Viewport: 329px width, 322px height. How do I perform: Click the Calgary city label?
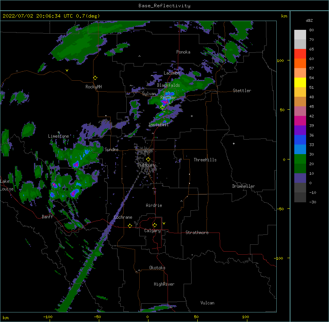[152, 231]
